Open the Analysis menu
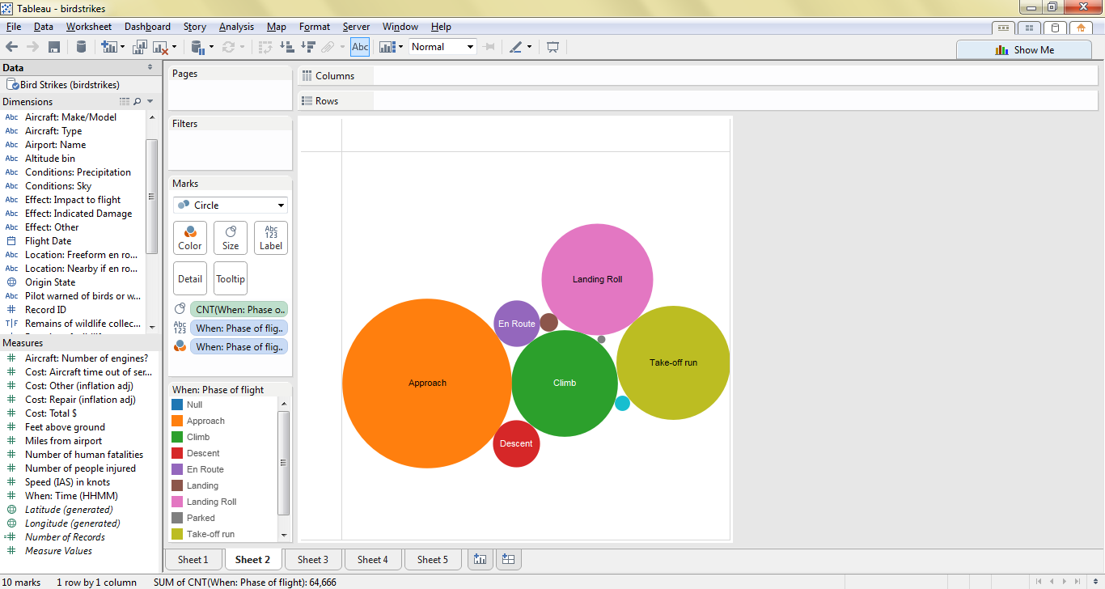Image resolution: width=1105 pixels, height=589 pixels. coord(236,27)
